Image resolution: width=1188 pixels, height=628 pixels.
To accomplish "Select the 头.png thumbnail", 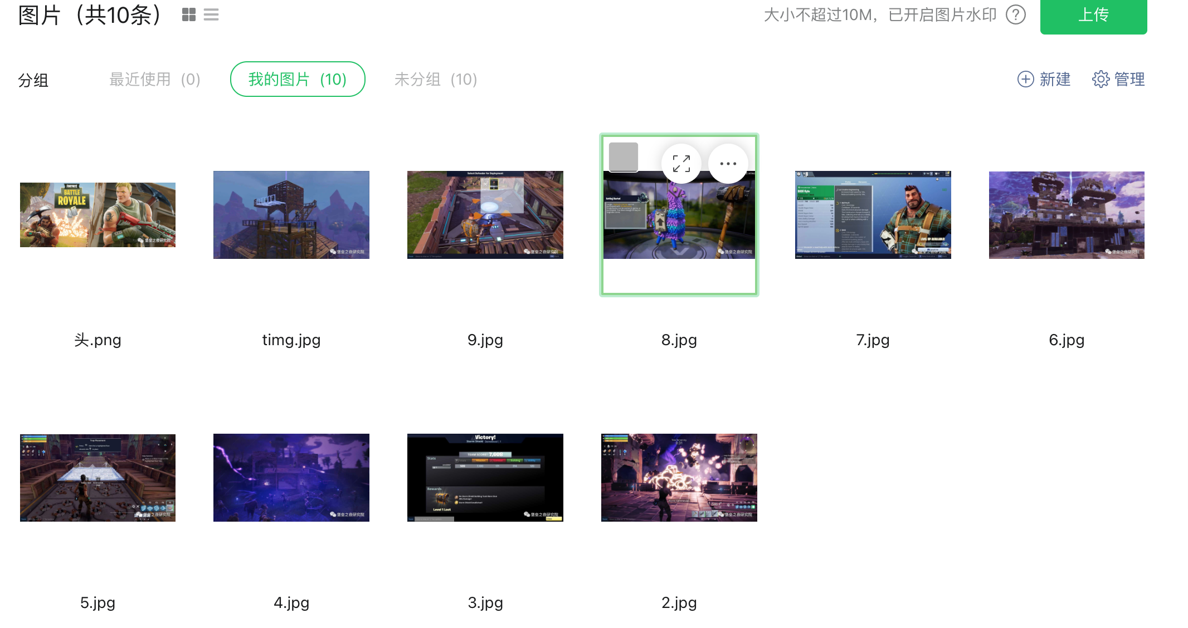I will click(x=98, y=215).
